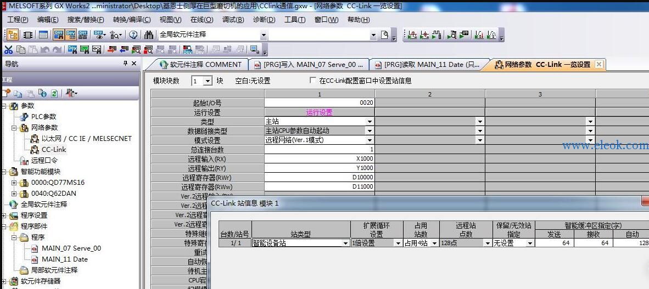
Task: Switch to [PRG]写入 MAIN_07 Serve_00 tab
Action: tap(309, 65)
